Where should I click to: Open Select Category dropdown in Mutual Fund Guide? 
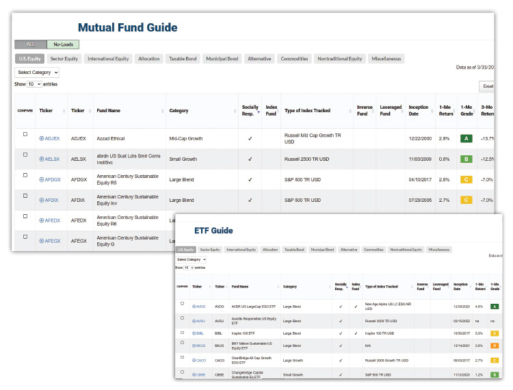(x=37, y=73)
